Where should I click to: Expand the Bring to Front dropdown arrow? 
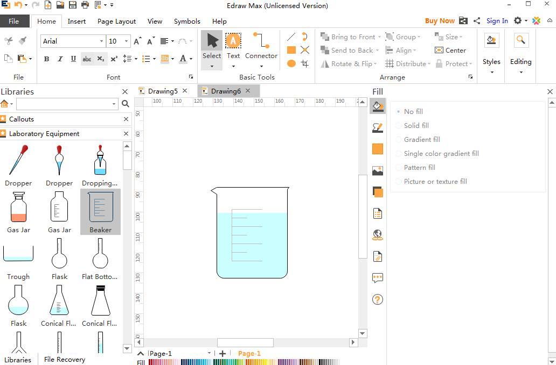(379, 37)
